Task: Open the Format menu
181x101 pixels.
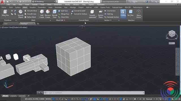Action: click(x=35, y=4)
